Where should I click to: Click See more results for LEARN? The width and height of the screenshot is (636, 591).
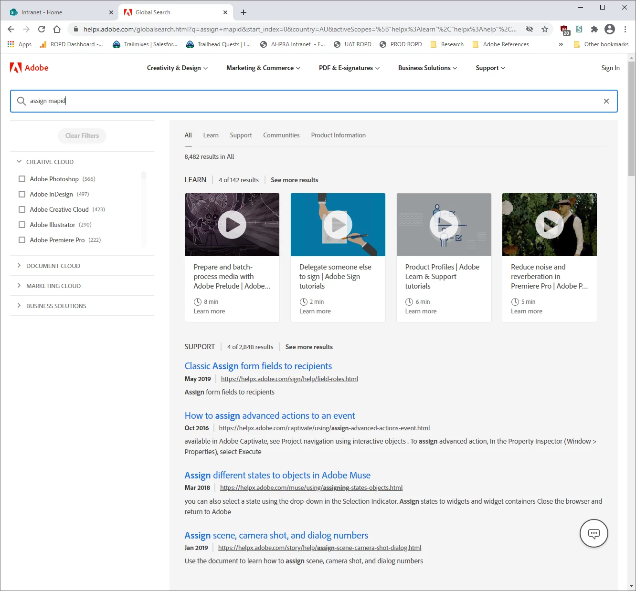coord(294,180)
